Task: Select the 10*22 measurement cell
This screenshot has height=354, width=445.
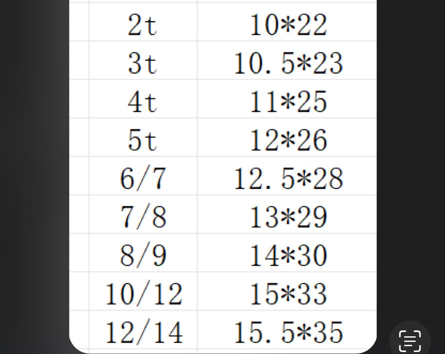Action: click(287, 22)
